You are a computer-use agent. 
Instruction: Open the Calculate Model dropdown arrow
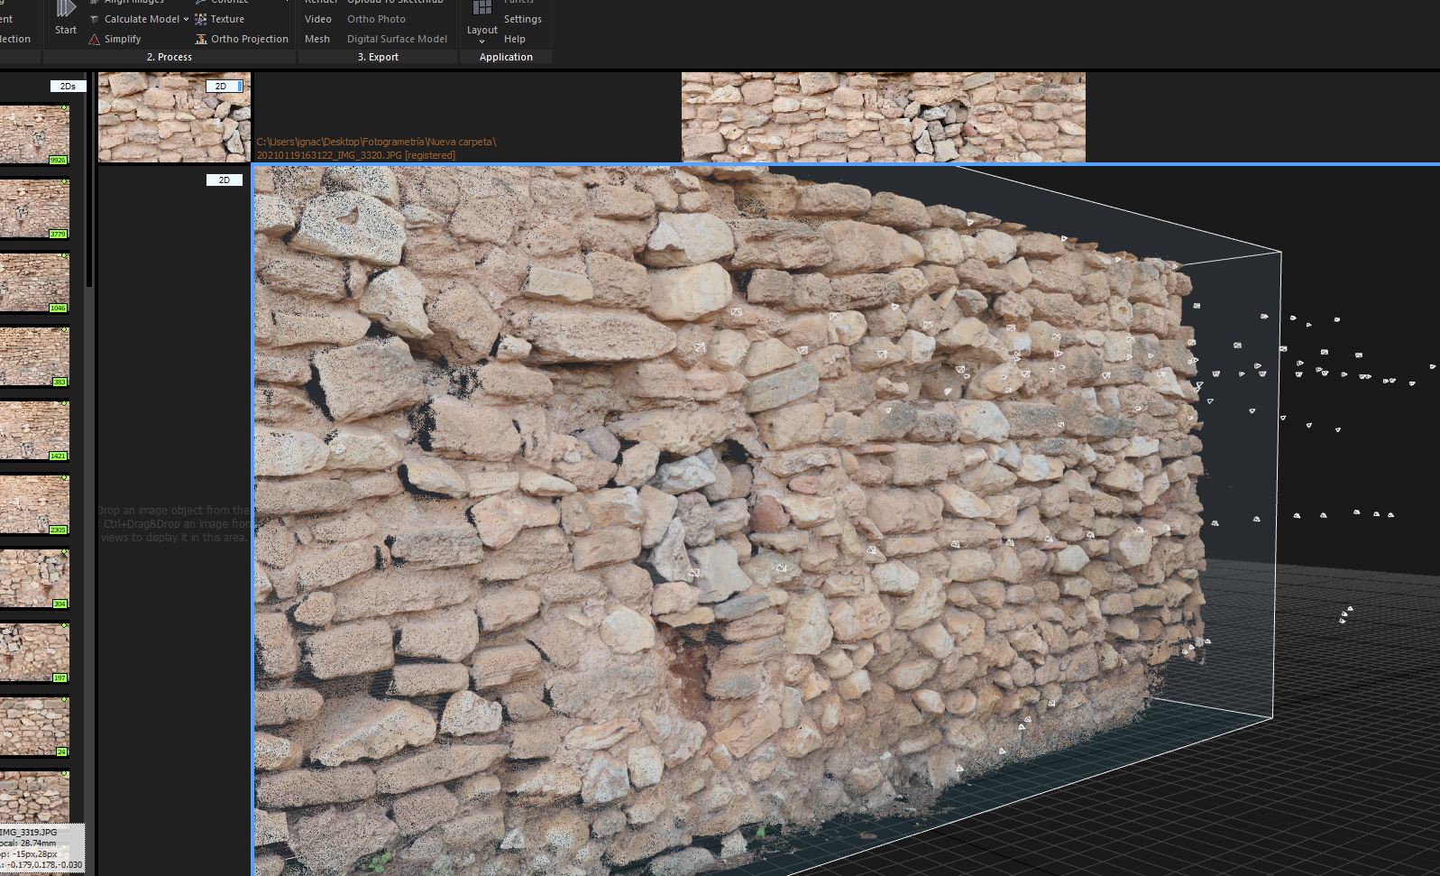pyautogui.click(x=186, y=19)
